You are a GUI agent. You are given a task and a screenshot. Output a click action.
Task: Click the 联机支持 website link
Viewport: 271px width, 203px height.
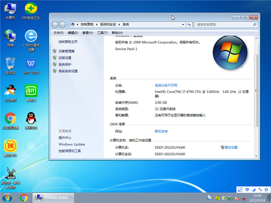coord(161,132)
